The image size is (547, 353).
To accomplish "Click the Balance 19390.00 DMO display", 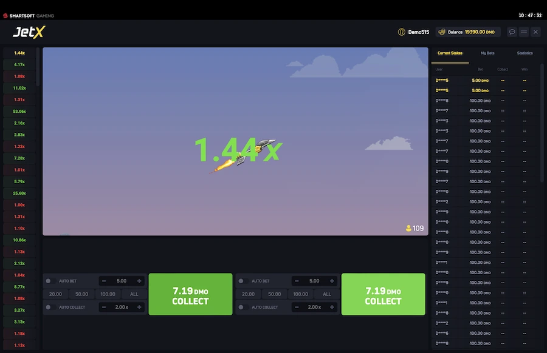I will click(x=468, y=32).
